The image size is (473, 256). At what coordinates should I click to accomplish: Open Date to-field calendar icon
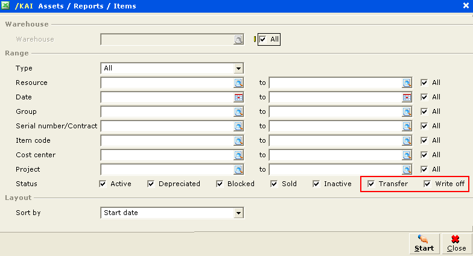(x=407, y=98)
